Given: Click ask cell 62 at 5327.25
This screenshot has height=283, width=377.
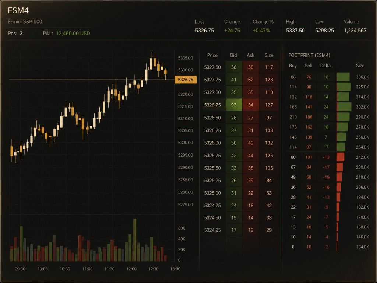Looking at the screenshot, I should [x=250, y=80].
